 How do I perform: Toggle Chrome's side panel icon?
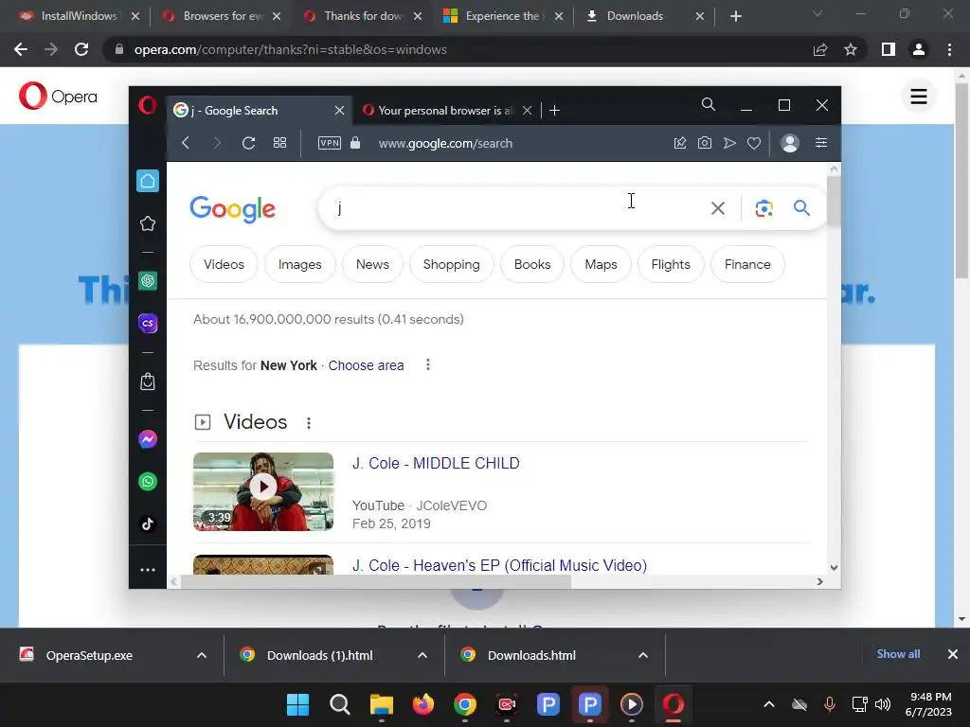pos(889,49)
